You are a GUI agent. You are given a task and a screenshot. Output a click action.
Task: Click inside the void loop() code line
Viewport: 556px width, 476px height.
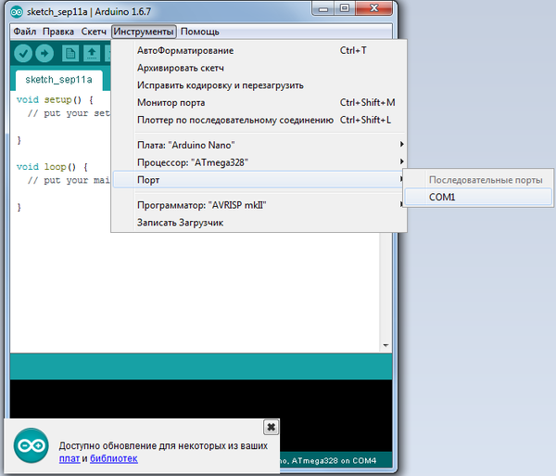52,167
